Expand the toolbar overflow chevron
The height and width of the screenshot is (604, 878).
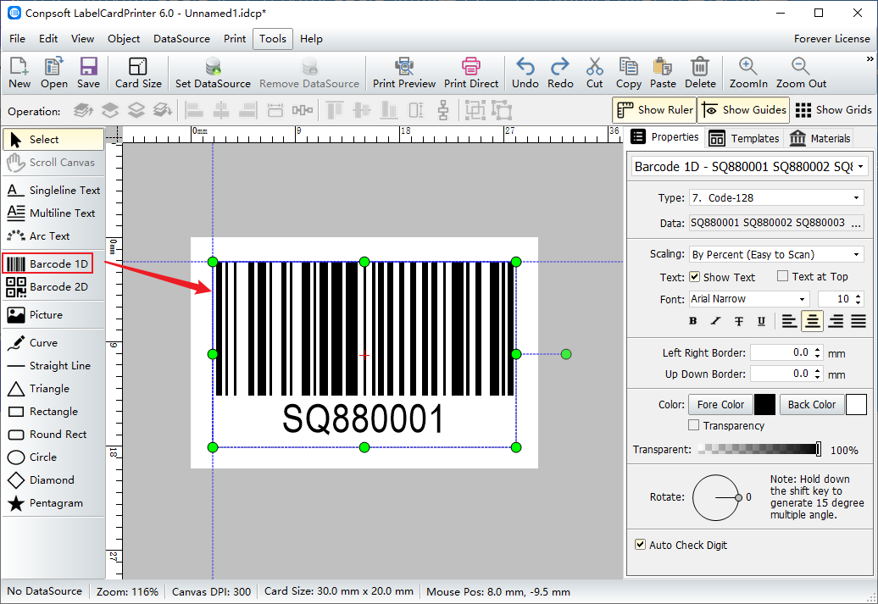(870, 58)
